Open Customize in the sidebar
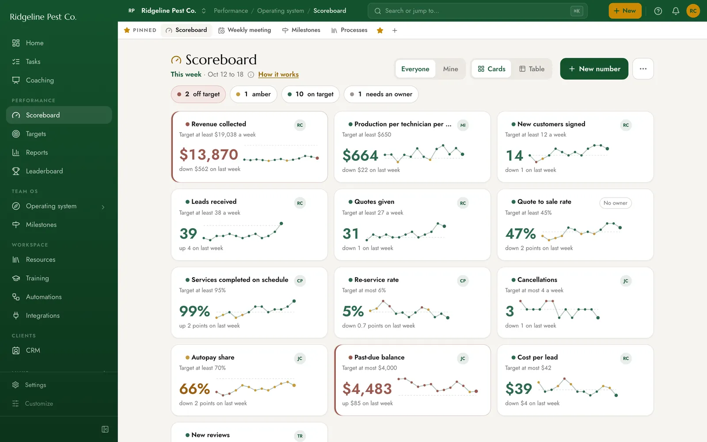 (59, 404)
